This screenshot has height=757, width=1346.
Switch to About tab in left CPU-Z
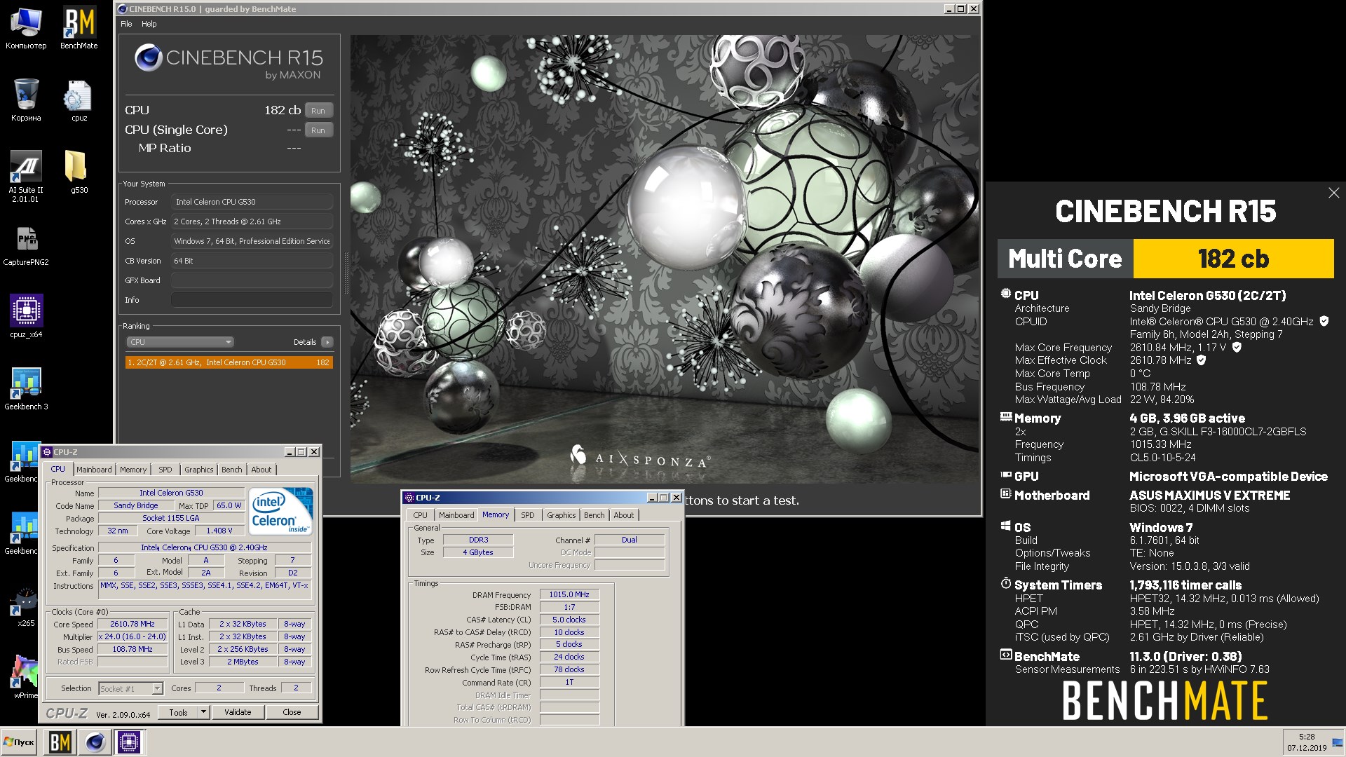261,470
